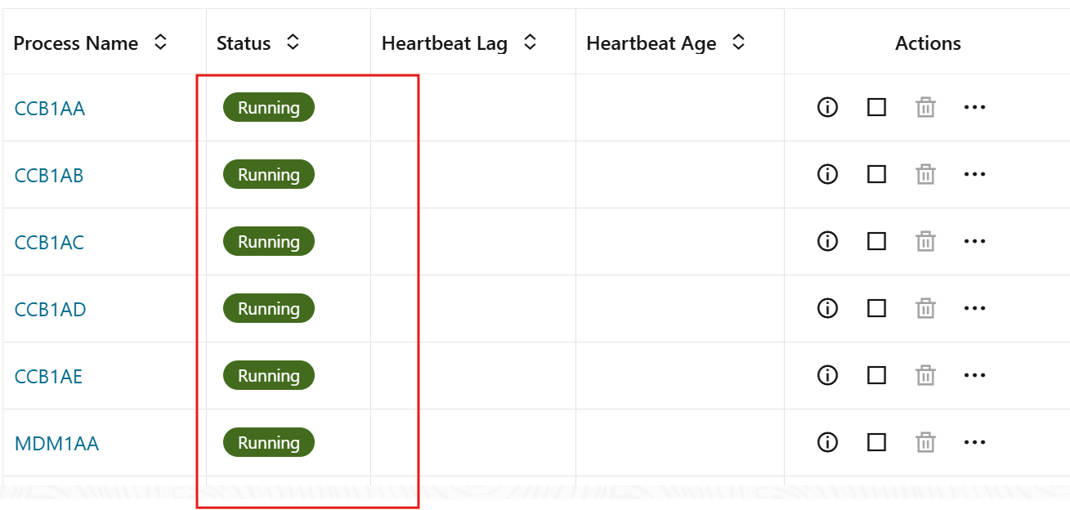Open the CCB1AB process link
The height and width of the screenshot is (510, 1070).
[x=49, y=174]
